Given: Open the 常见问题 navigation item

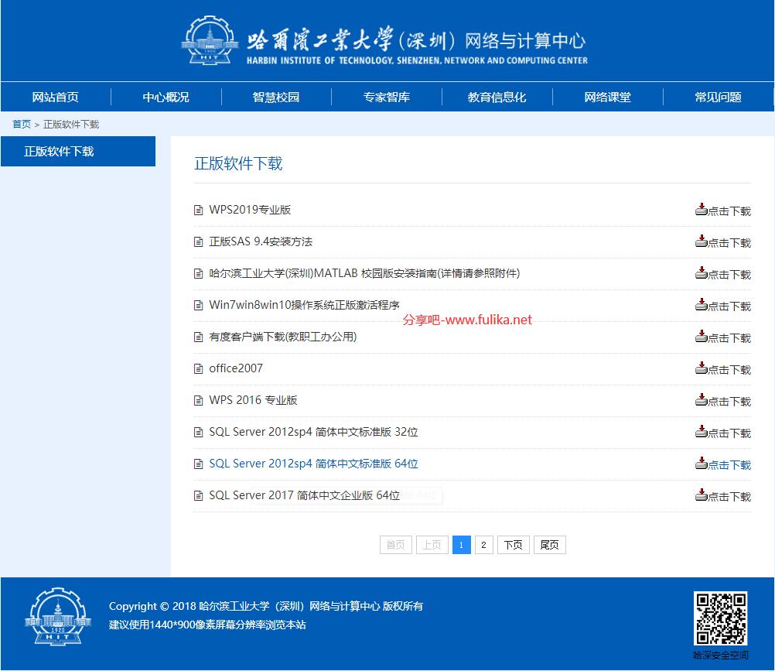Looking at the screenshot, I should (x=719, y=97).
